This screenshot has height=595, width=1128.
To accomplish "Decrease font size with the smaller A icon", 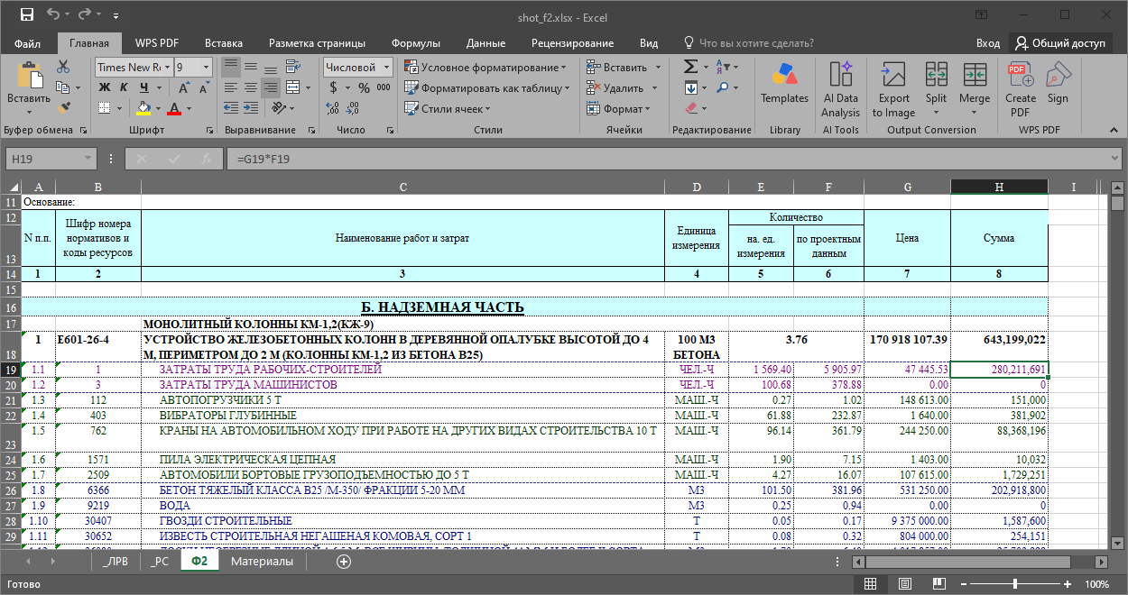I will [x=204, y=87].
